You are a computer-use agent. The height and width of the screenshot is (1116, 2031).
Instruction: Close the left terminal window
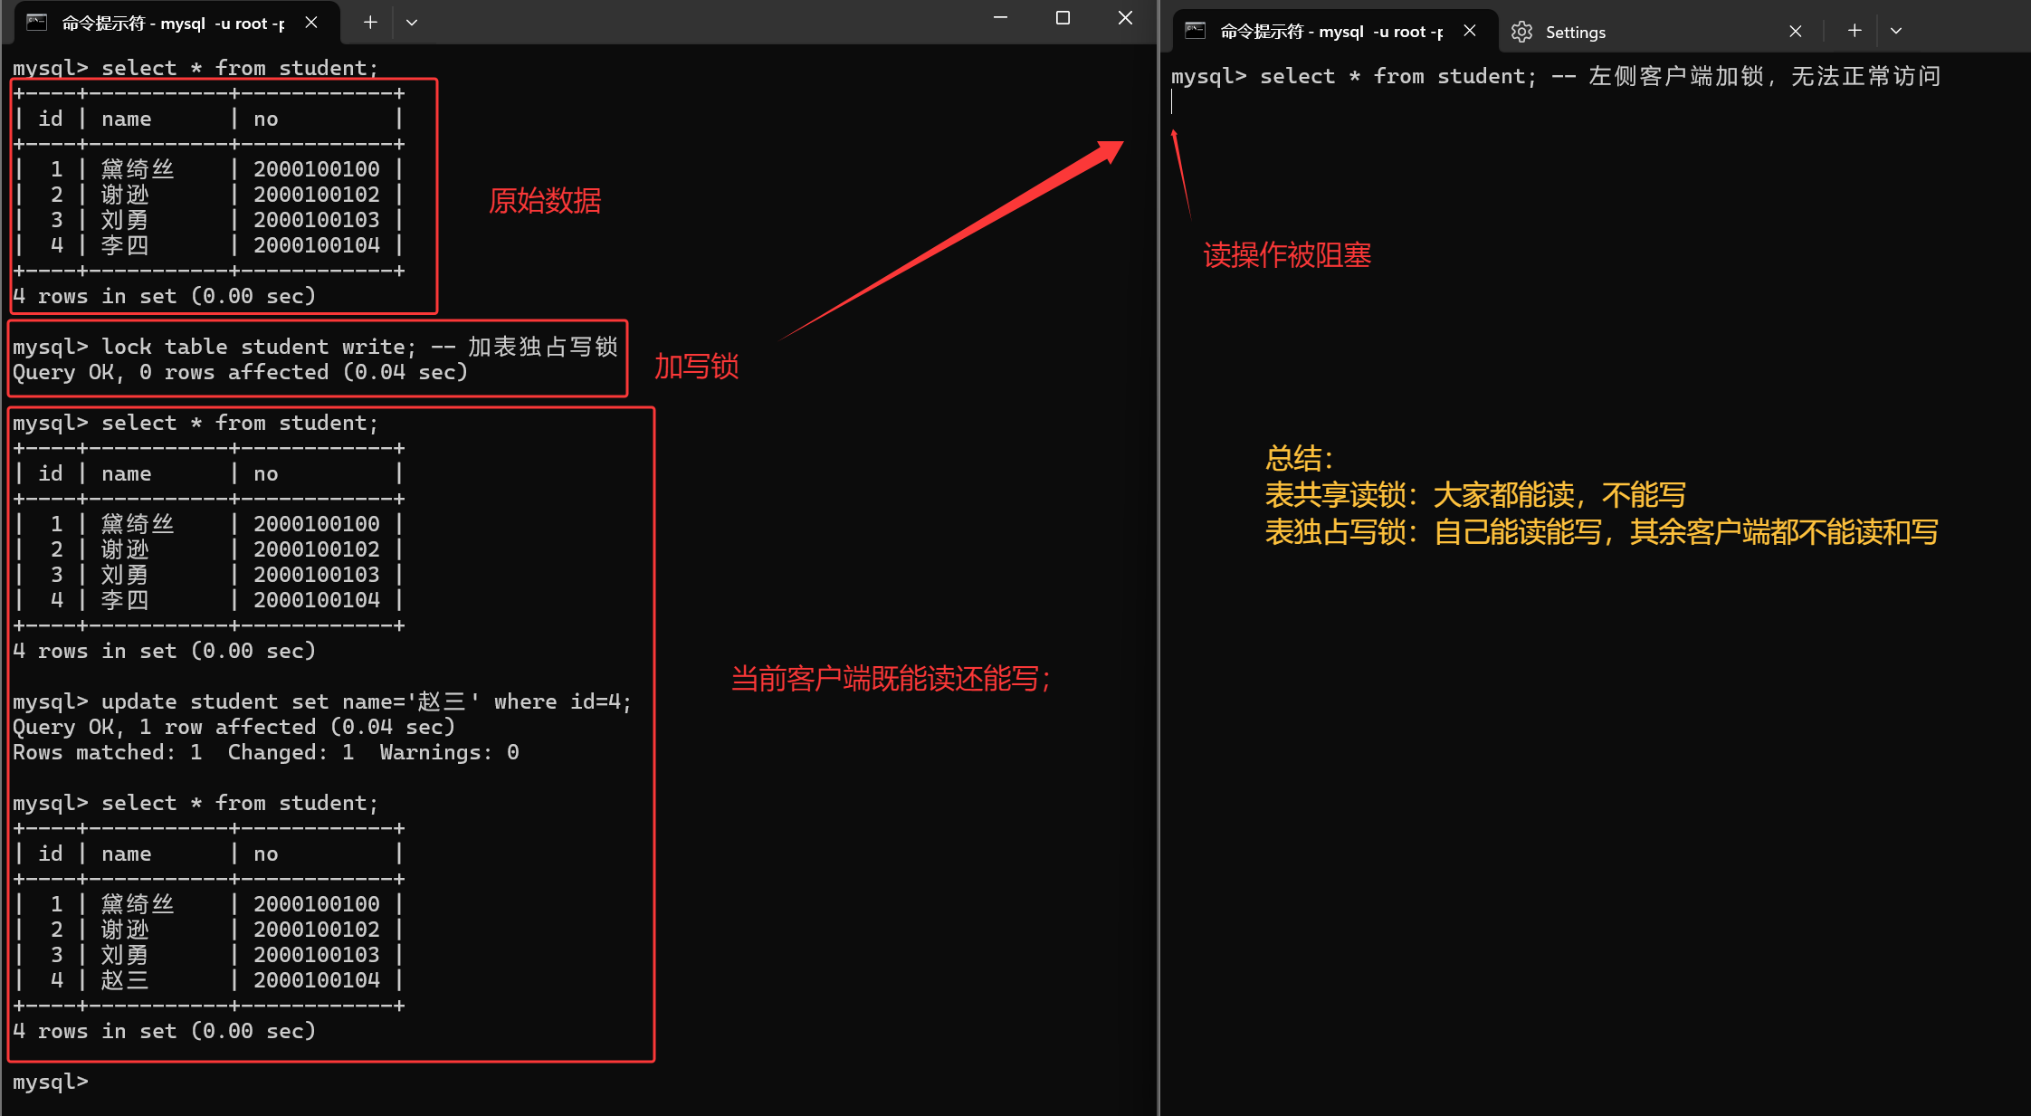1125,18
